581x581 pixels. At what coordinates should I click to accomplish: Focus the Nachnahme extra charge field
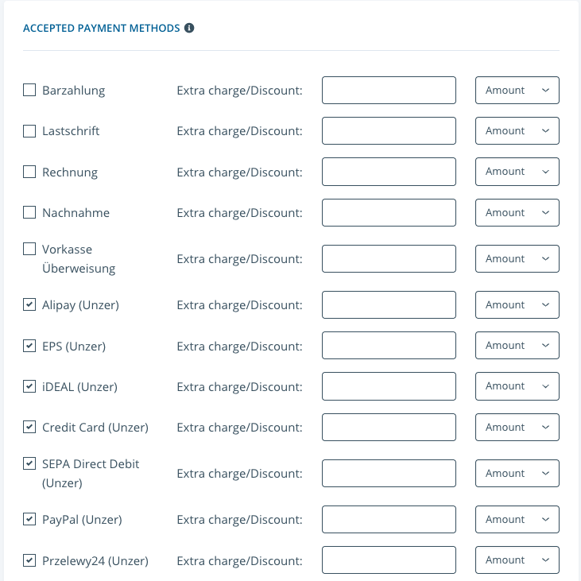(389, 212)
